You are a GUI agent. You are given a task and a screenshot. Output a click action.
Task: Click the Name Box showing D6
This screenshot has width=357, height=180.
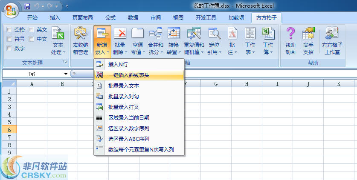(32, 74)
